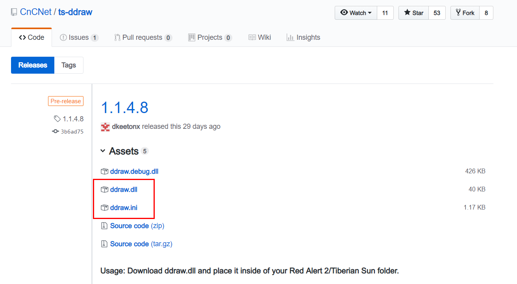Download the ddraw.dll asset

[x=124, y=189]
